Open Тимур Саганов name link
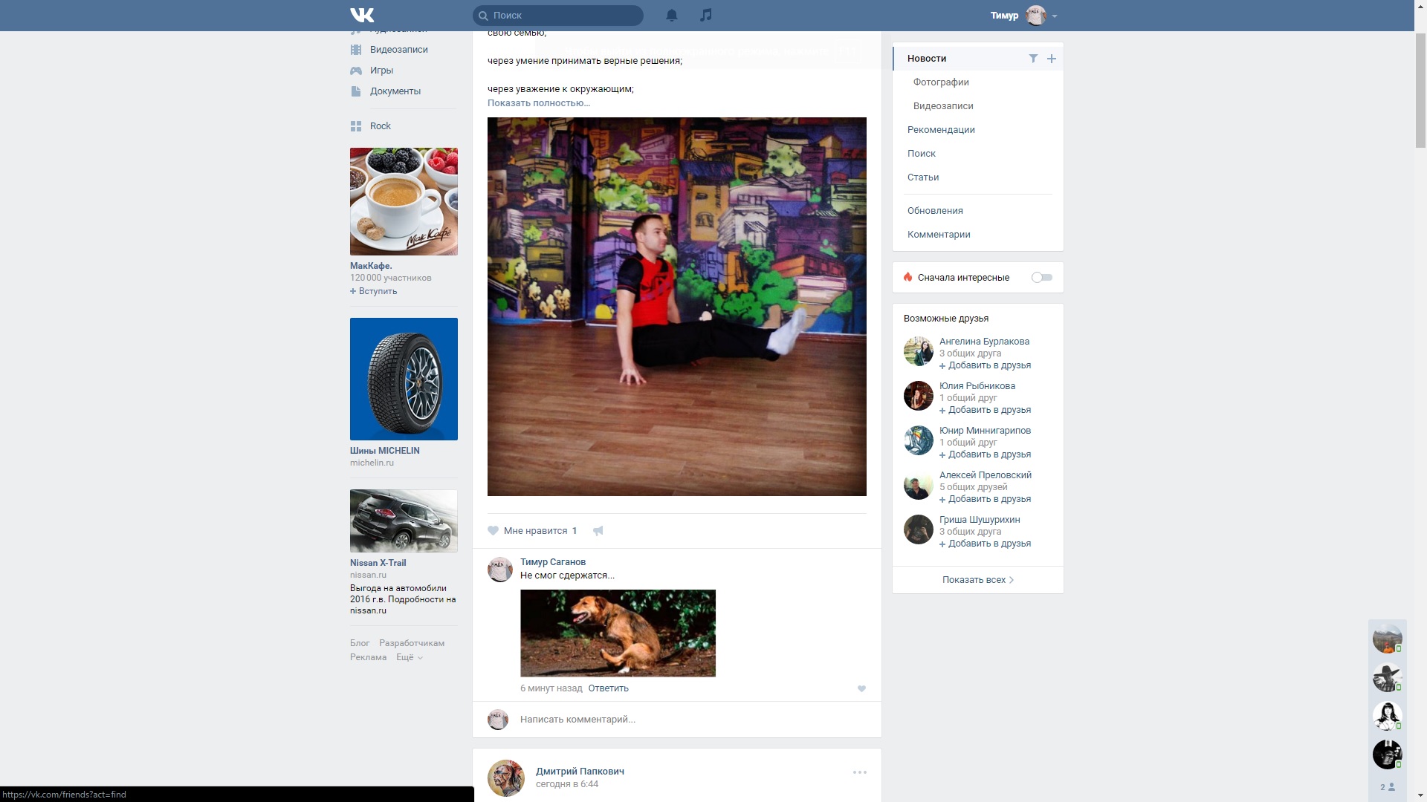Screen dimensions: 1427x802 click(553, 562)
